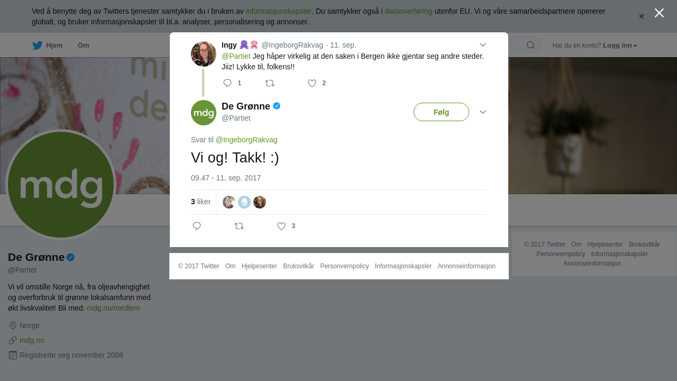The height and width of the screenshot is (381, 677).
Task: Reply to Ingy's tweet via speech bubble icon
Action: (227, 83)
